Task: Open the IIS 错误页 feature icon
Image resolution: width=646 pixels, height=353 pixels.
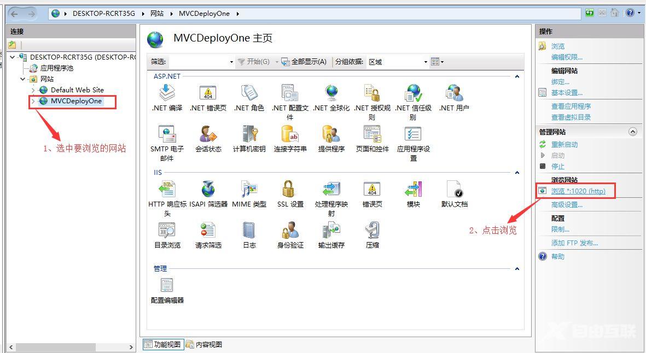Action: 372,189
